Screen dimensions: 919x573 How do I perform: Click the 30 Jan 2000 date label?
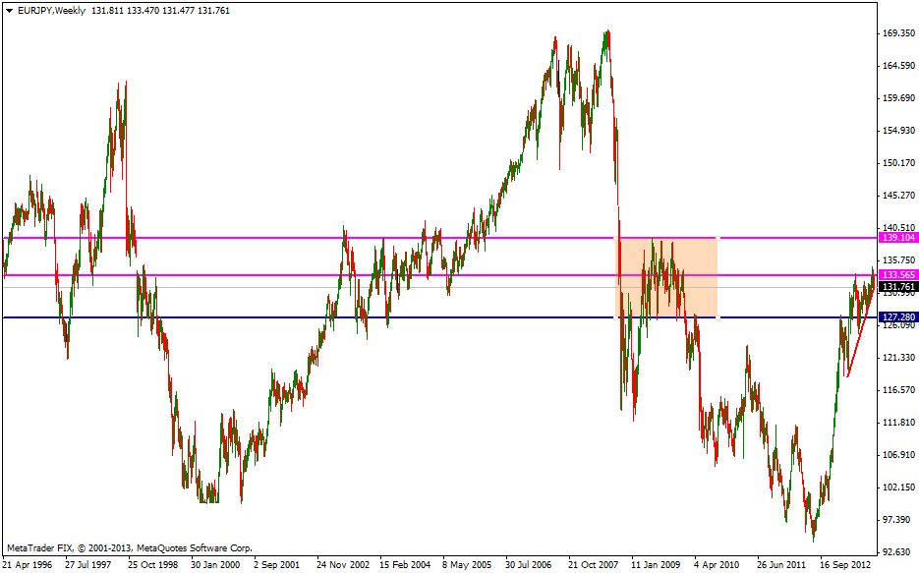click(x=214, y=565)
